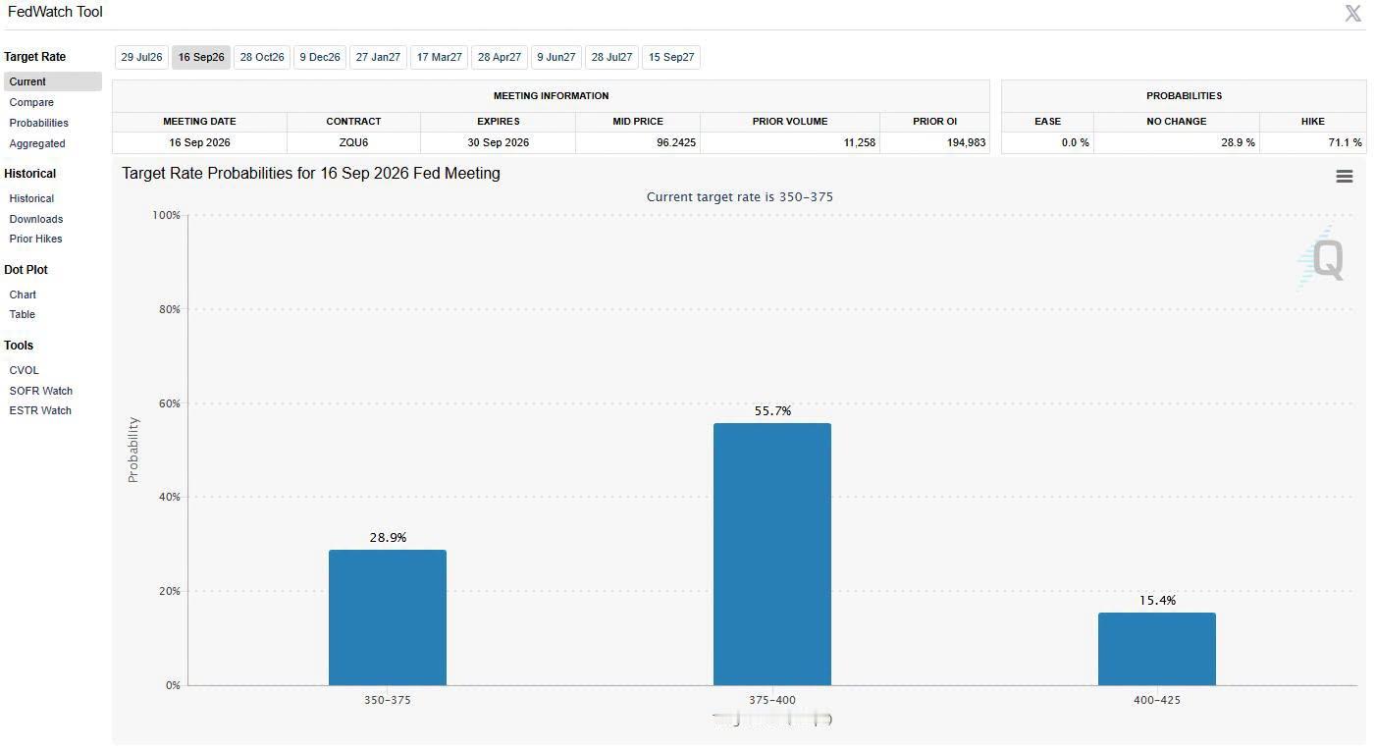
Task: Open the Dot Plot Chart link
Action: click(23, 295)
